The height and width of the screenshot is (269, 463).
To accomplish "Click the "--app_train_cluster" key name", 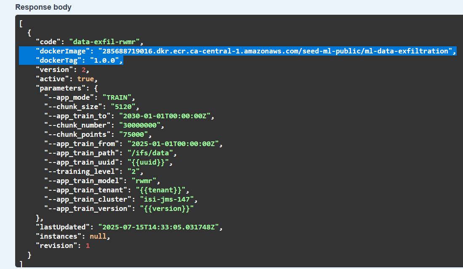I will [x=88, y=199].
